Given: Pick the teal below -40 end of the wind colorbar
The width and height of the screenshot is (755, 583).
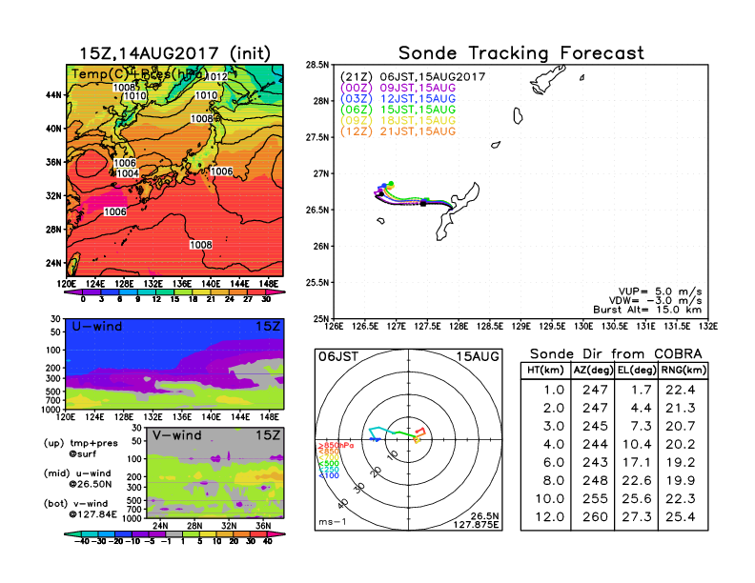Looking at the screenshot, I should click(x=72, y=533).
